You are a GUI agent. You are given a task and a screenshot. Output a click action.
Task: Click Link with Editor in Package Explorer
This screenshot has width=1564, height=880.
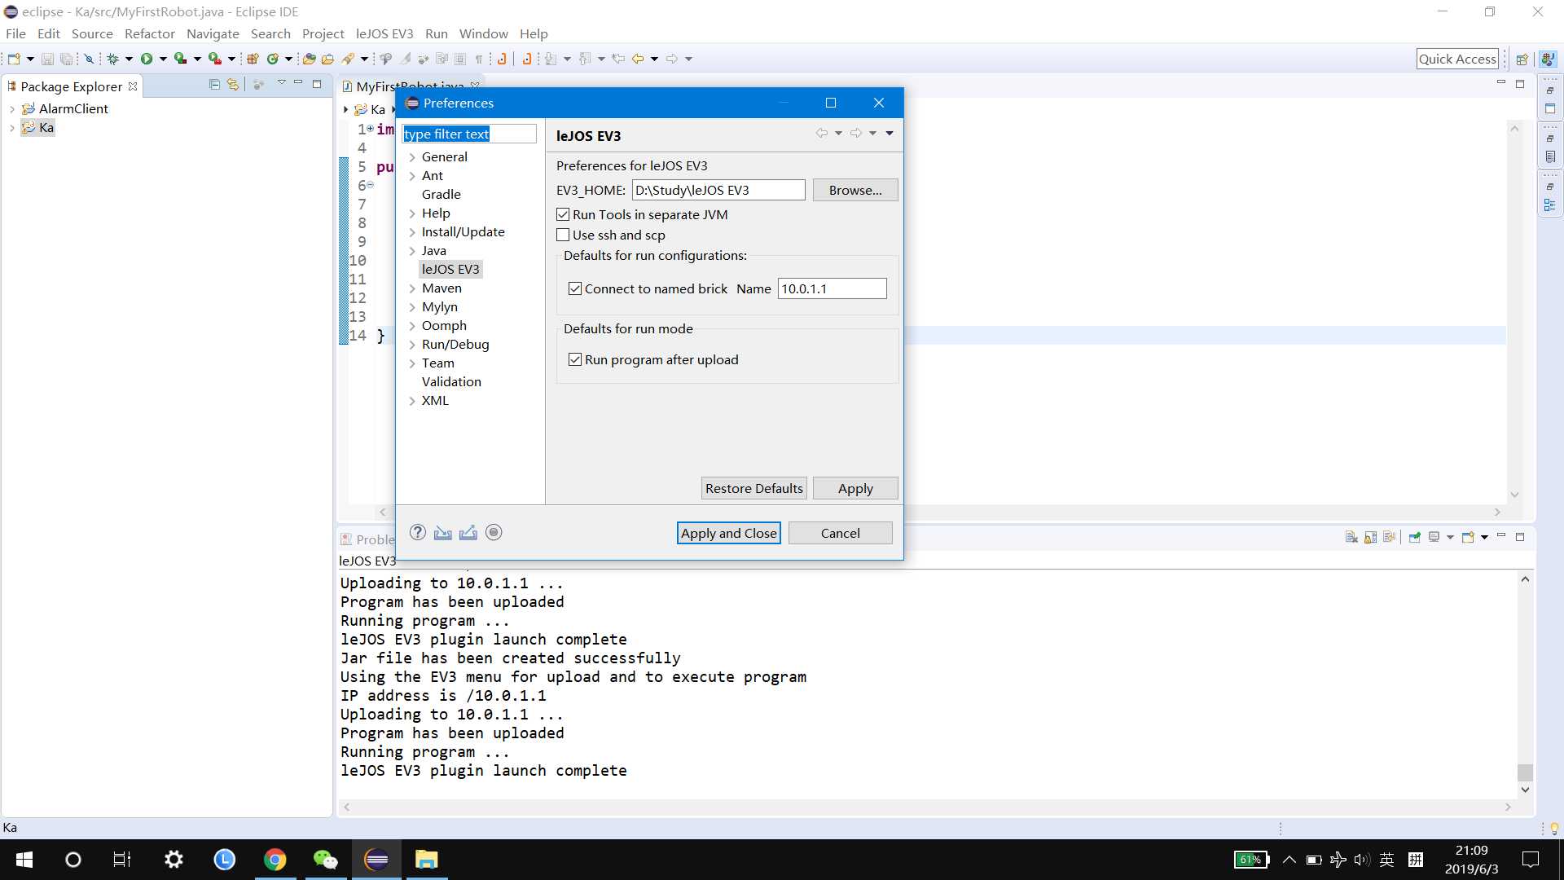coord(233,84)
